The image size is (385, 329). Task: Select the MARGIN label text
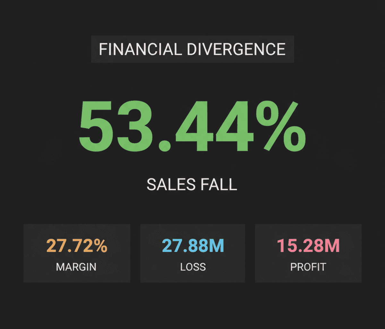point(76,267)
